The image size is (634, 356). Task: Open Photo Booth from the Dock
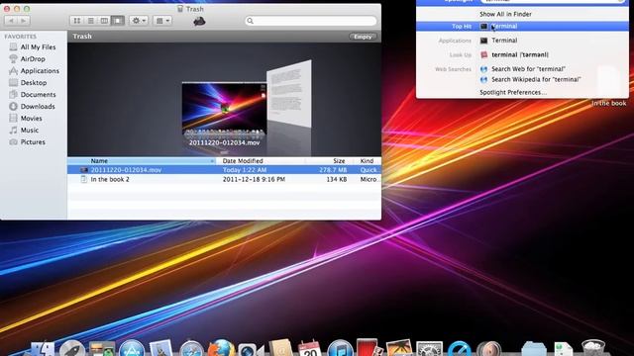click(x=369, y=348)
